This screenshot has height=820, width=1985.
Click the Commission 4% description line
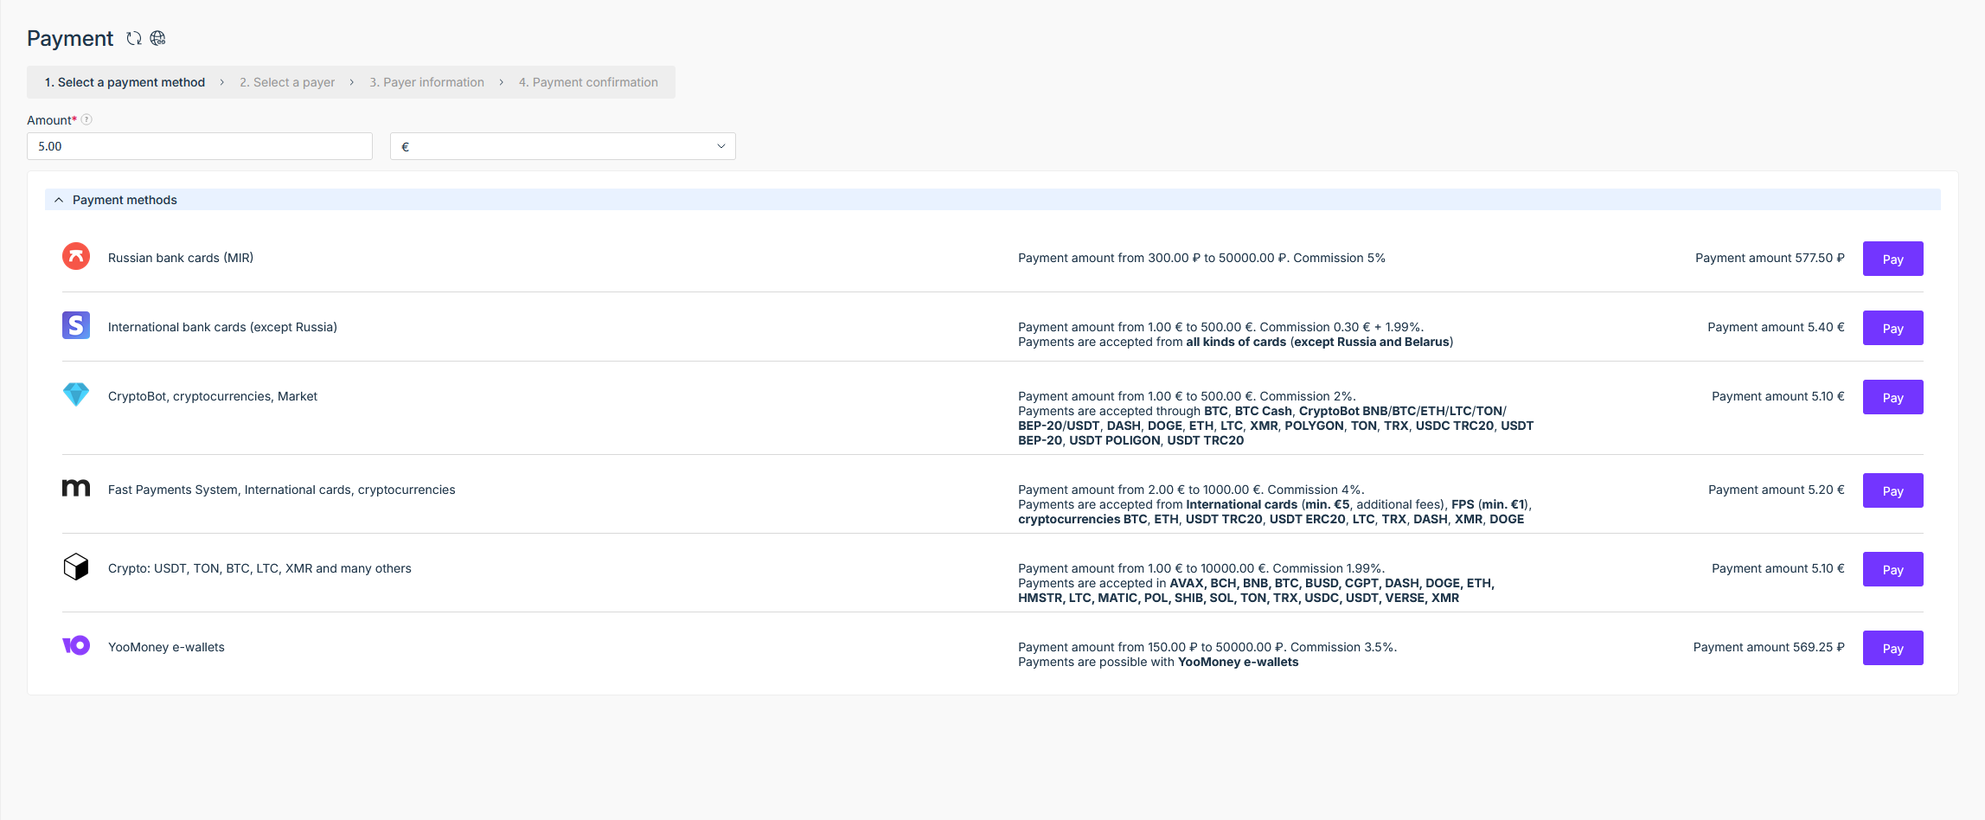click(1191, 490)
